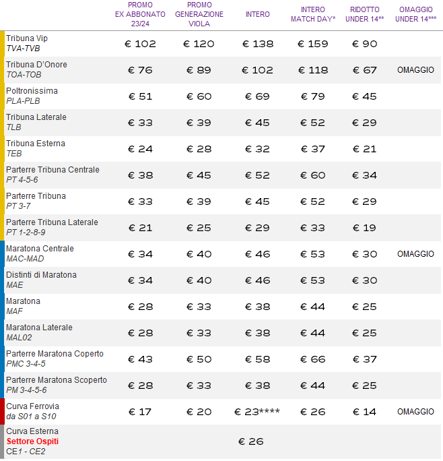Select Distinti di Maratona Intero price € 46
Image resolution: width=443 pixels, height=461 pixels.
pos(258,280)
